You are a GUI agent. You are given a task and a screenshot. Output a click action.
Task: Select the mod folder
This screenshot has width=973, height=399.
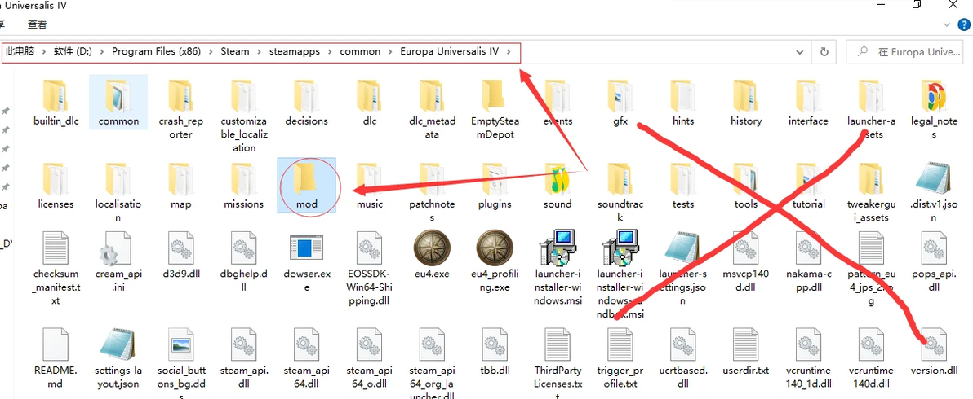(307, 186)
